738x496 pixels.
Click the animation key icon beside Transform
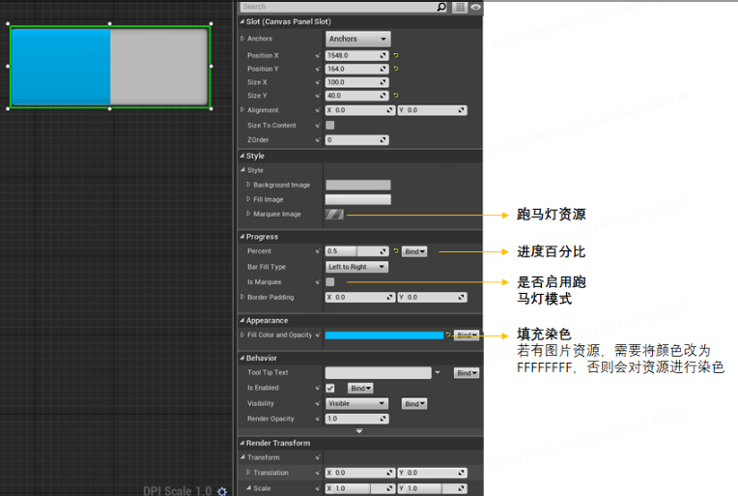pyautogui.click(x=318, y=457)
